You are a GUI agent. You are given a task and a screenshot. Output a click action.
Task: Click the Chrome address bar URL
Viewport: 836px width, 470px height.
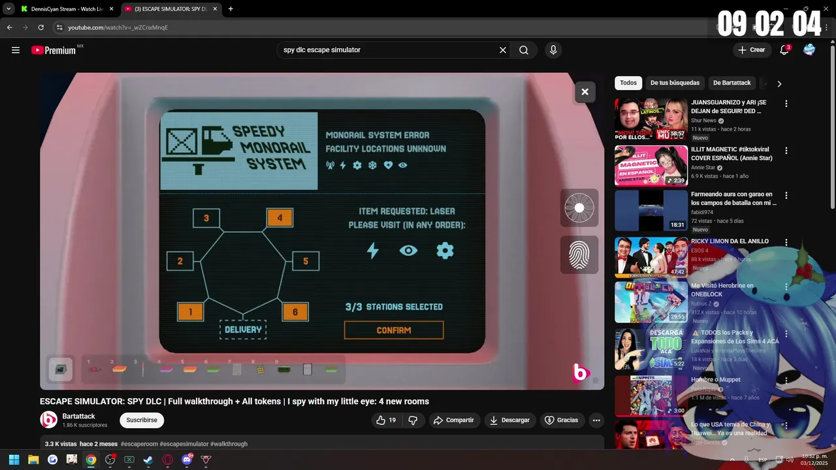(118, 27)
